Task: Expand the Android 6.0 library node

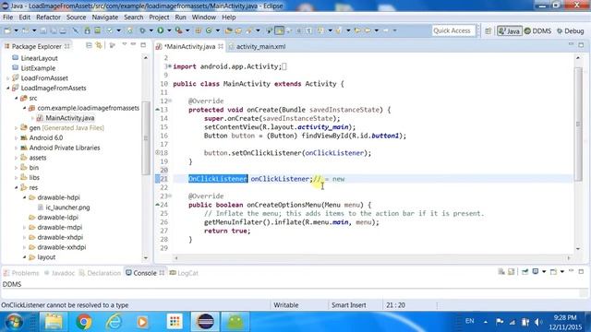Action: tap(17, 138)
